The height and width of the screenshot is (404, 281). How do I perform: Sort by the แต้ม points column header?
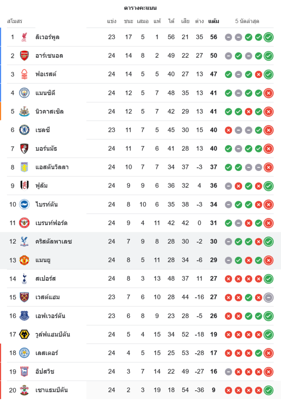[213, 21]
